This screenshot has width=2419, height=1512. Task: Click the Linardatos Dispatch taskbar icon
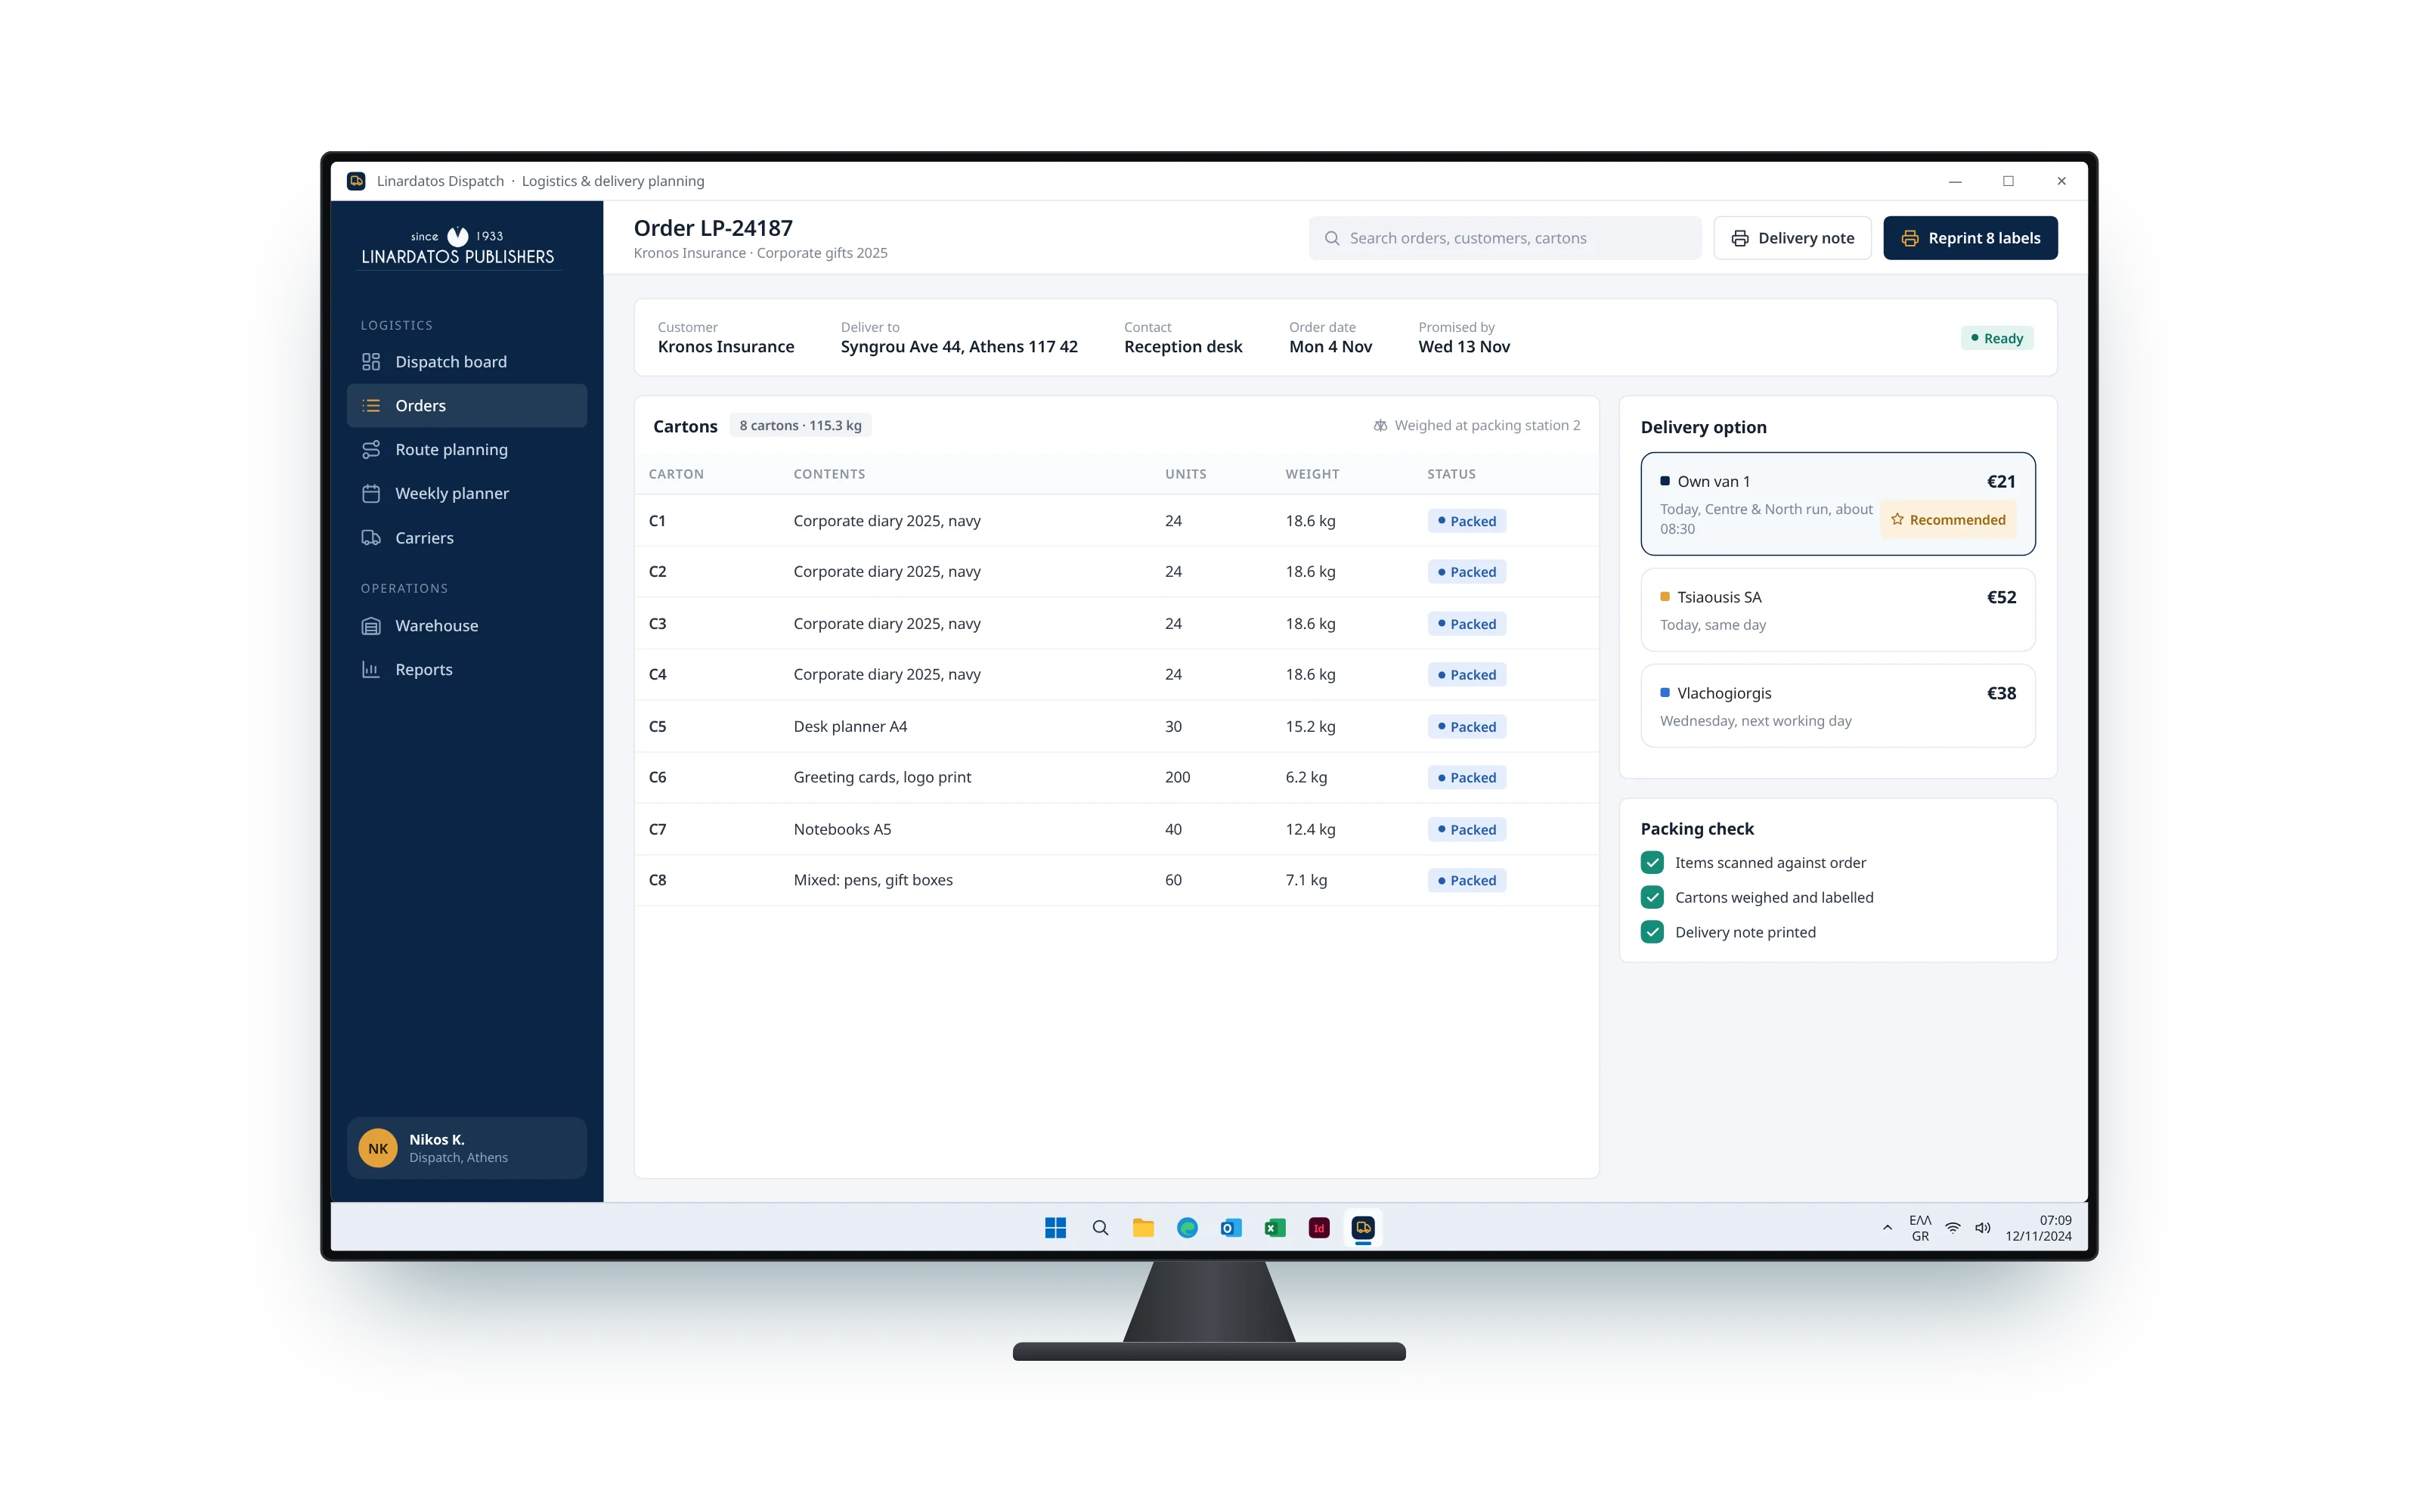point(1364,1228)
